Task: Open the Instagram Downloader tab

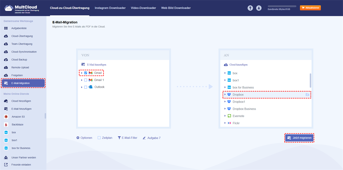Action: pyautogui.click(x=110, y=8)
